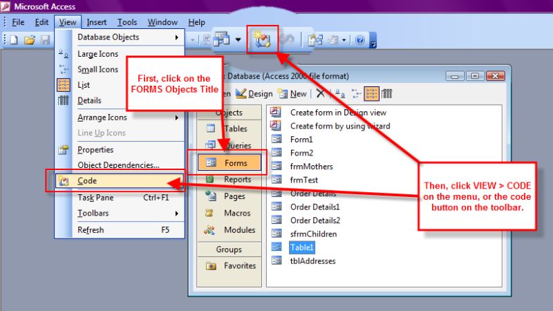Click the Design button in the database window
Viewport: 553px width, 311px height.
(x=254, y=94)
